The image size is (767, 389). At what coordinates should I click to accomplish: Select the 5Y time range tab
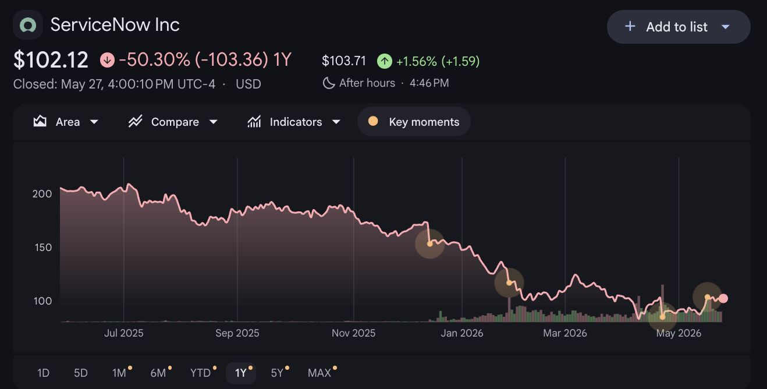(x=278, y=373)
